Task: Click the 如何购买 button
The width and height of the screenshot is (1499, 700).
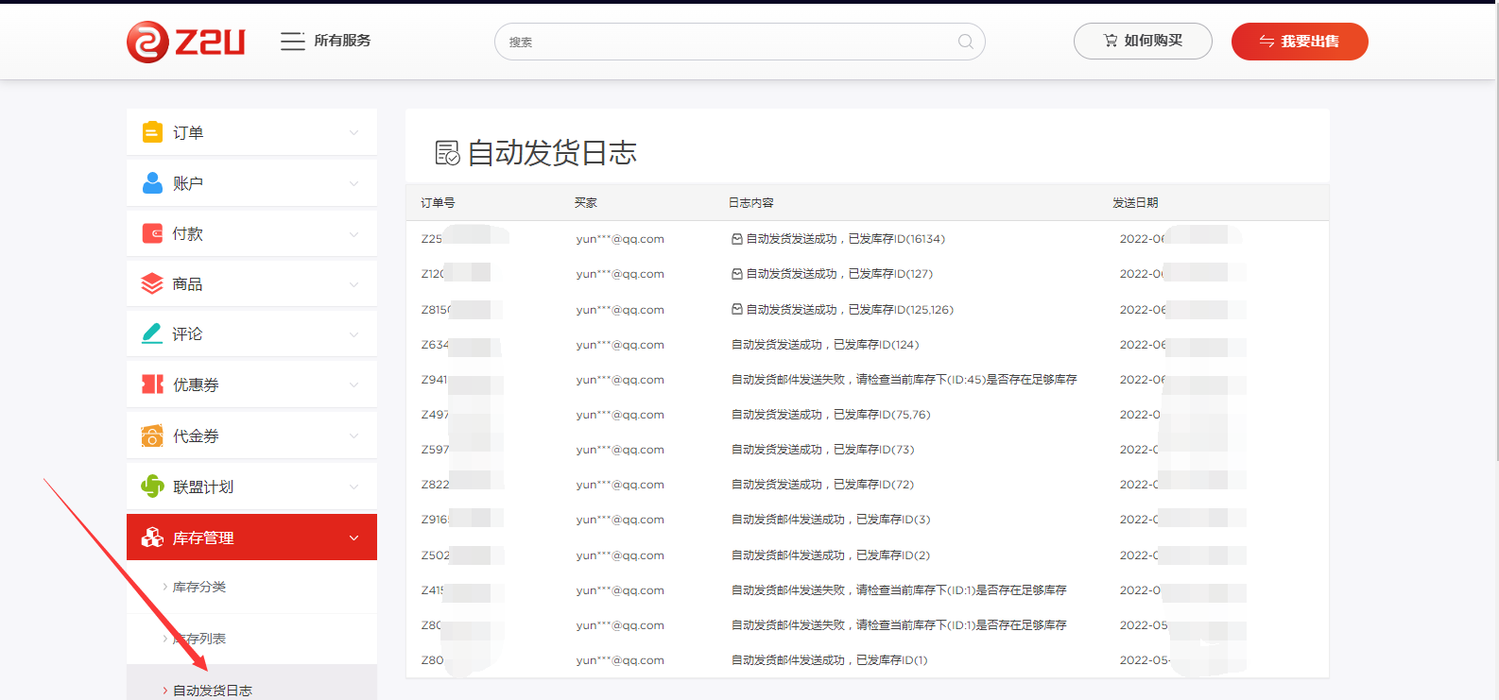Action: 1143,41
